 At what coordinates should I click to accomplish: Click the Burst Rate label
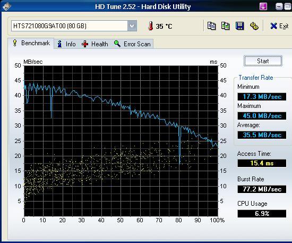click(x=251, y=179)
